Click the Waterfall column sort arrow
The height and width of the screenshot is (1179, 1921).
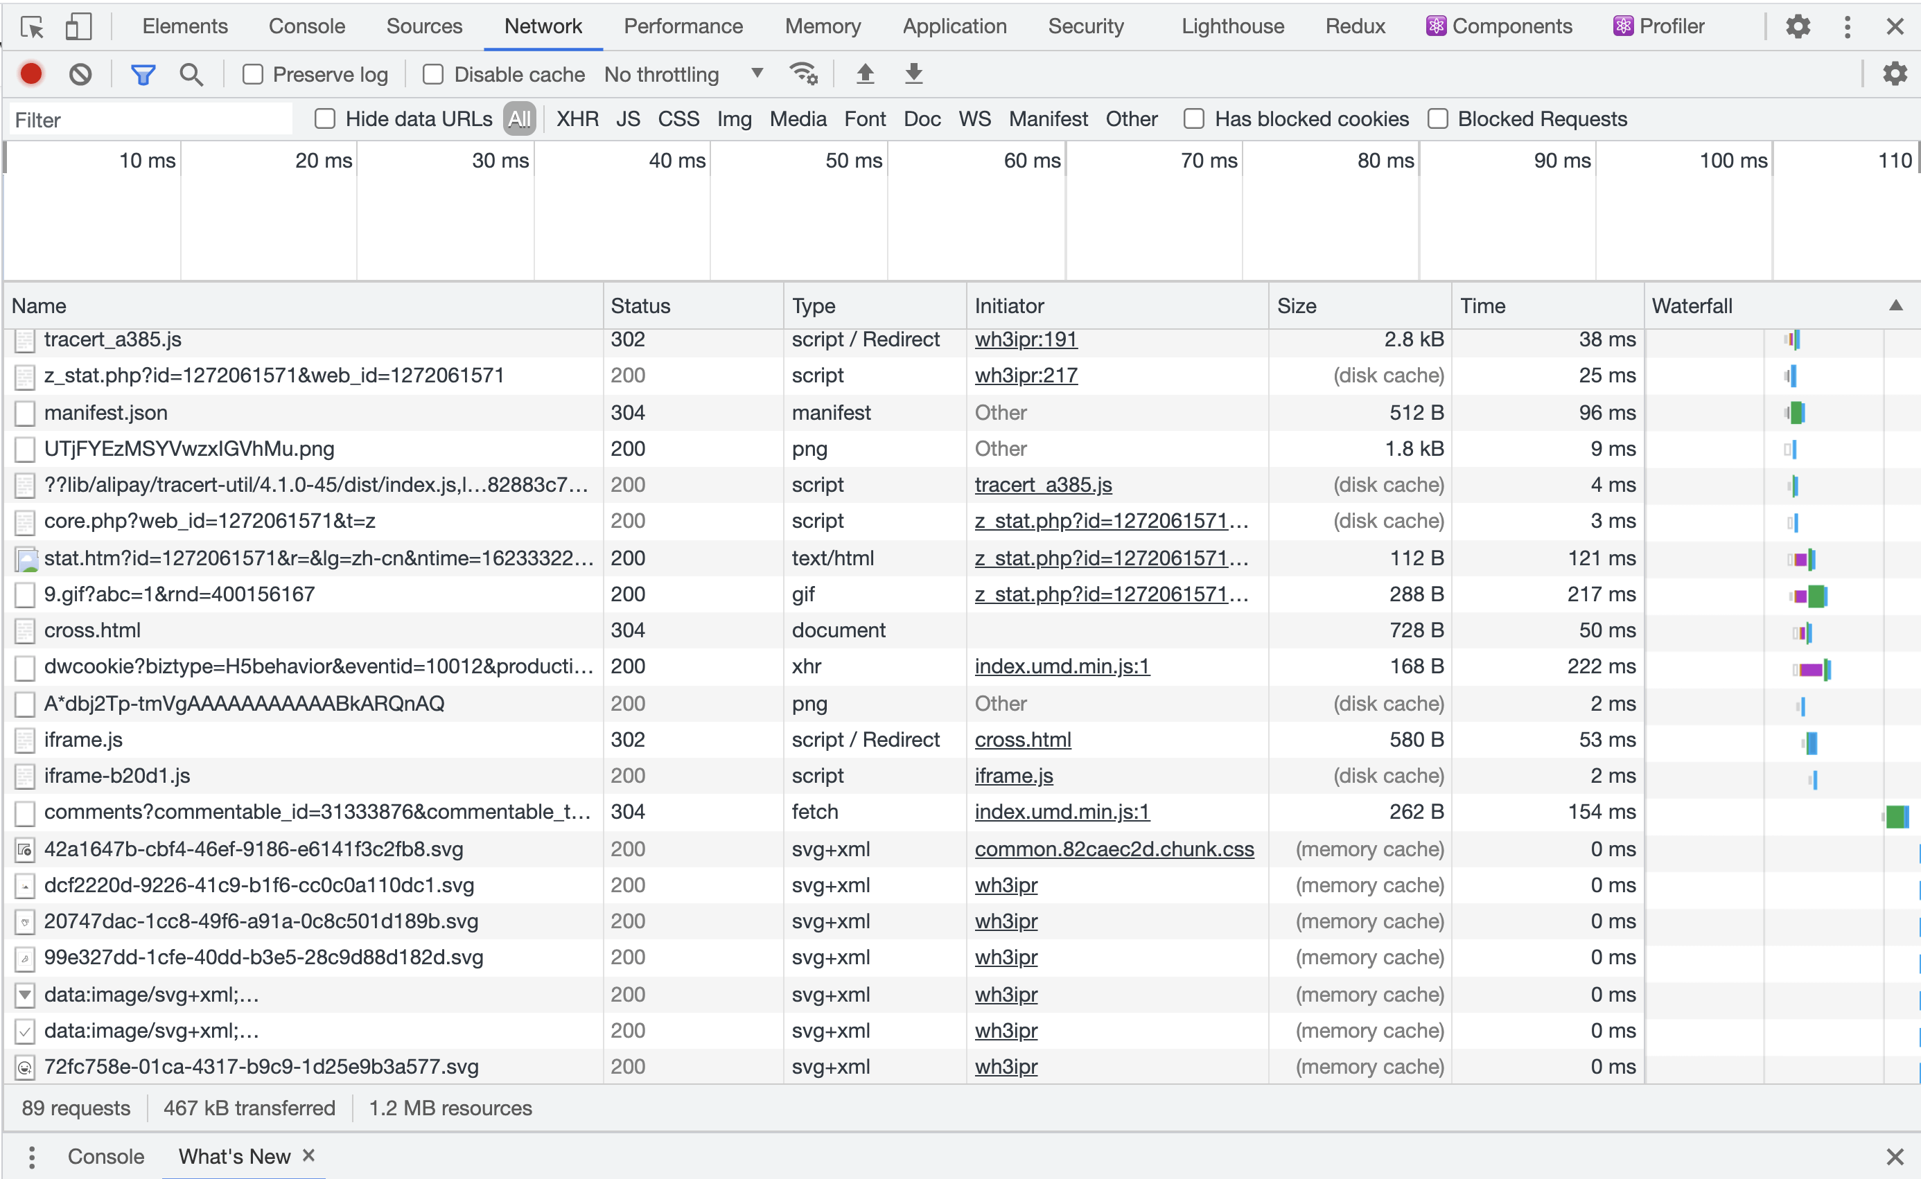coord(1895,305)
